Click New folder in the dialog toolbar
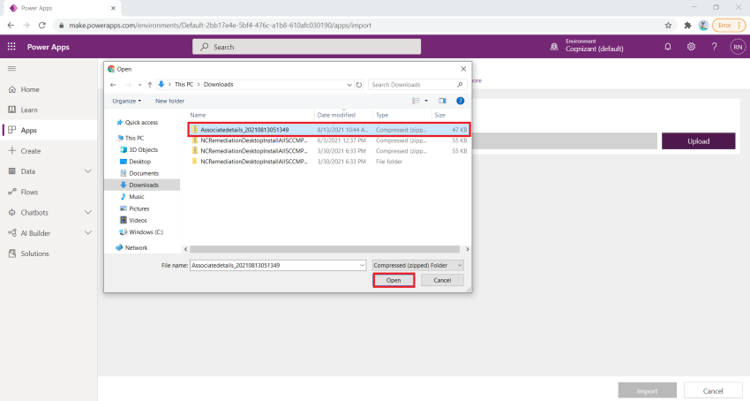This screenshot has width=750, height=401. tap(169, 101)
